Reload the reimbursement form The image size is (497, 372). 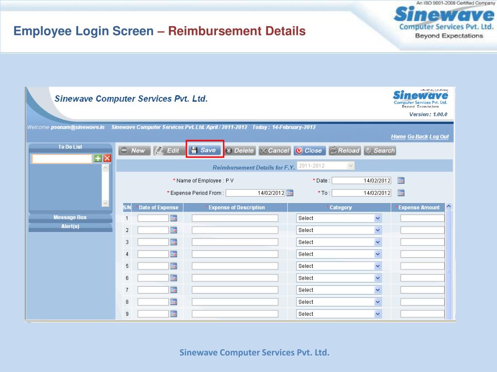[345, 151]
